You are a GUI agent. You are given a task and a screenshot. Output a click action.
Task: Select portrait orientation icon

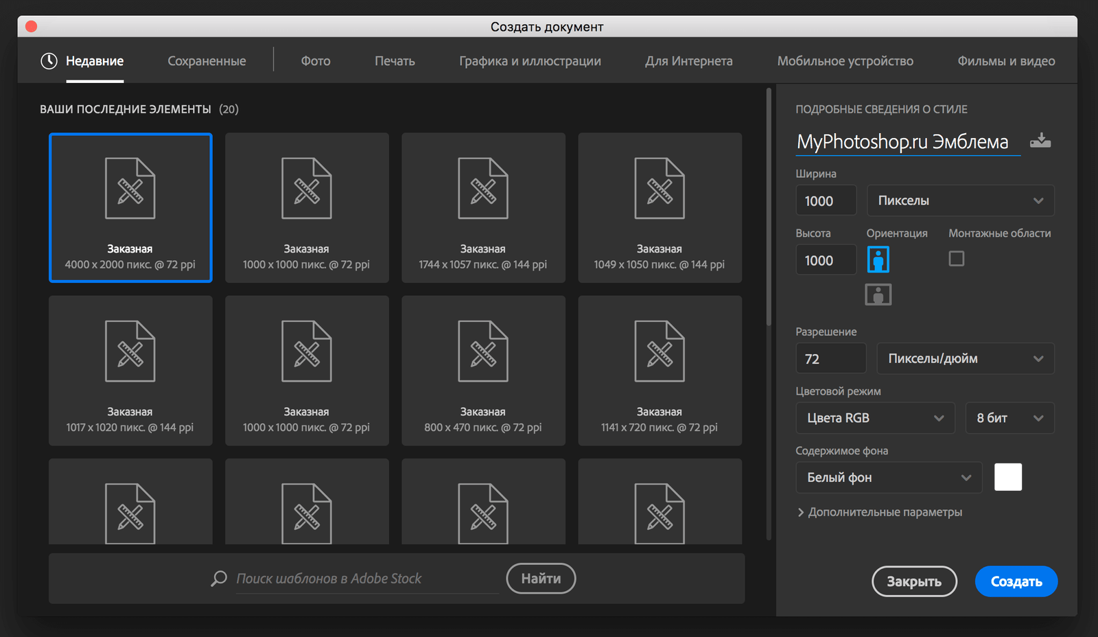pyautogui.click(x=878, y=259)
